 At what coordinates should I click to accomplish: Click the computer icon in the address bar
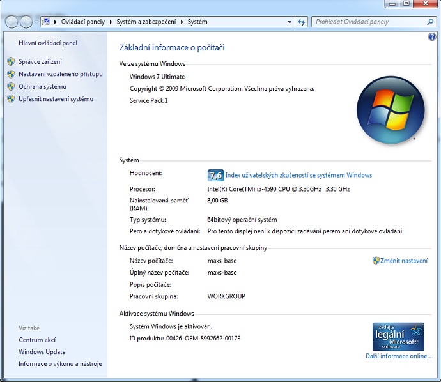point(47,22)
